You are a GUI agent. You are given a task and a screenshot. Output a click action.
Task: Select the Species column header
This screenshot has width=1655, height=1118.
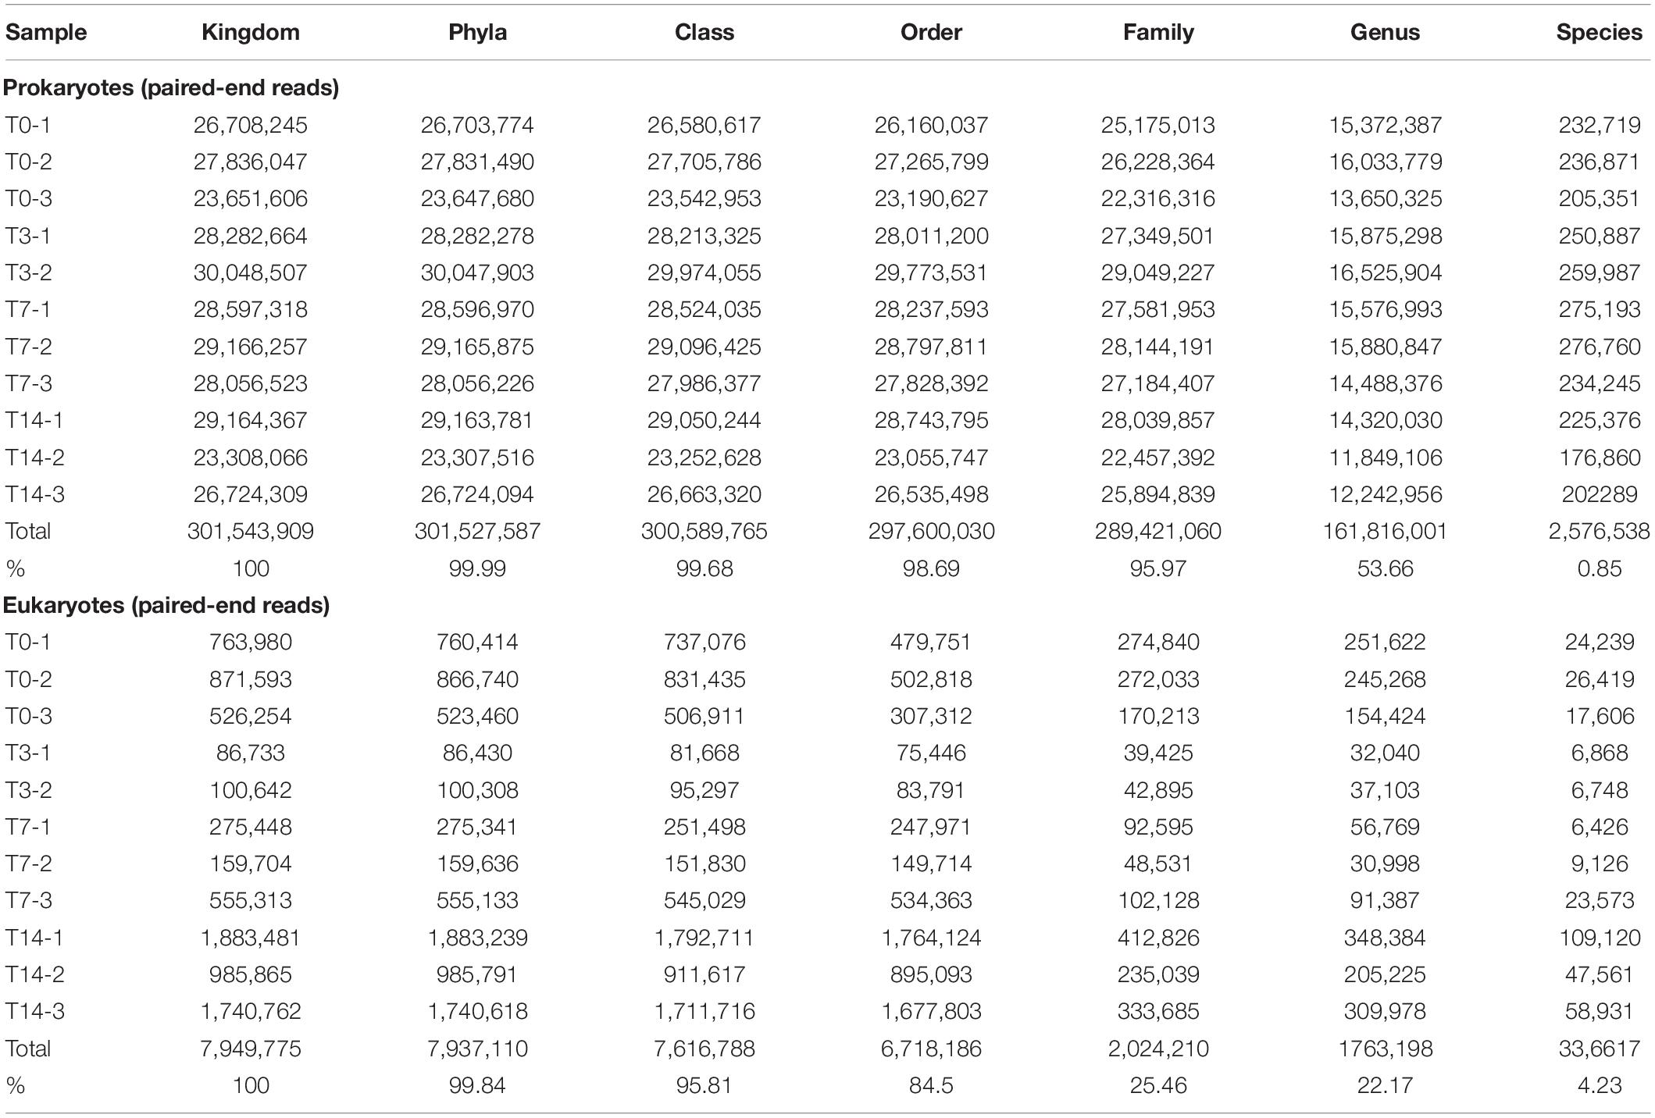coord(1599,32)
